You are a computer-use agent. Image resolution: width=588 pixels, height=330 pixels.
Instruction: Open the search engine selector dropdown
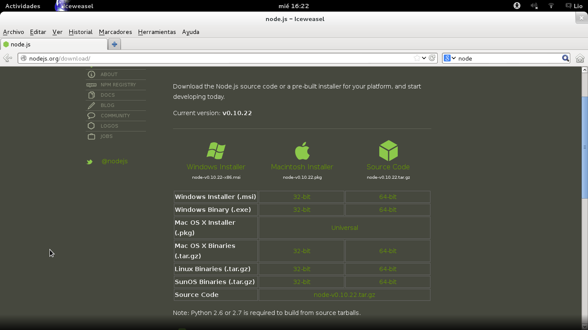(450, 58)
